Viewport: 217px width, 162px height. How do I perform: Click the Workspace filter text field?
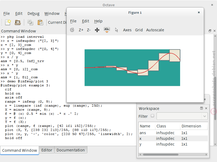coord(179,116)
